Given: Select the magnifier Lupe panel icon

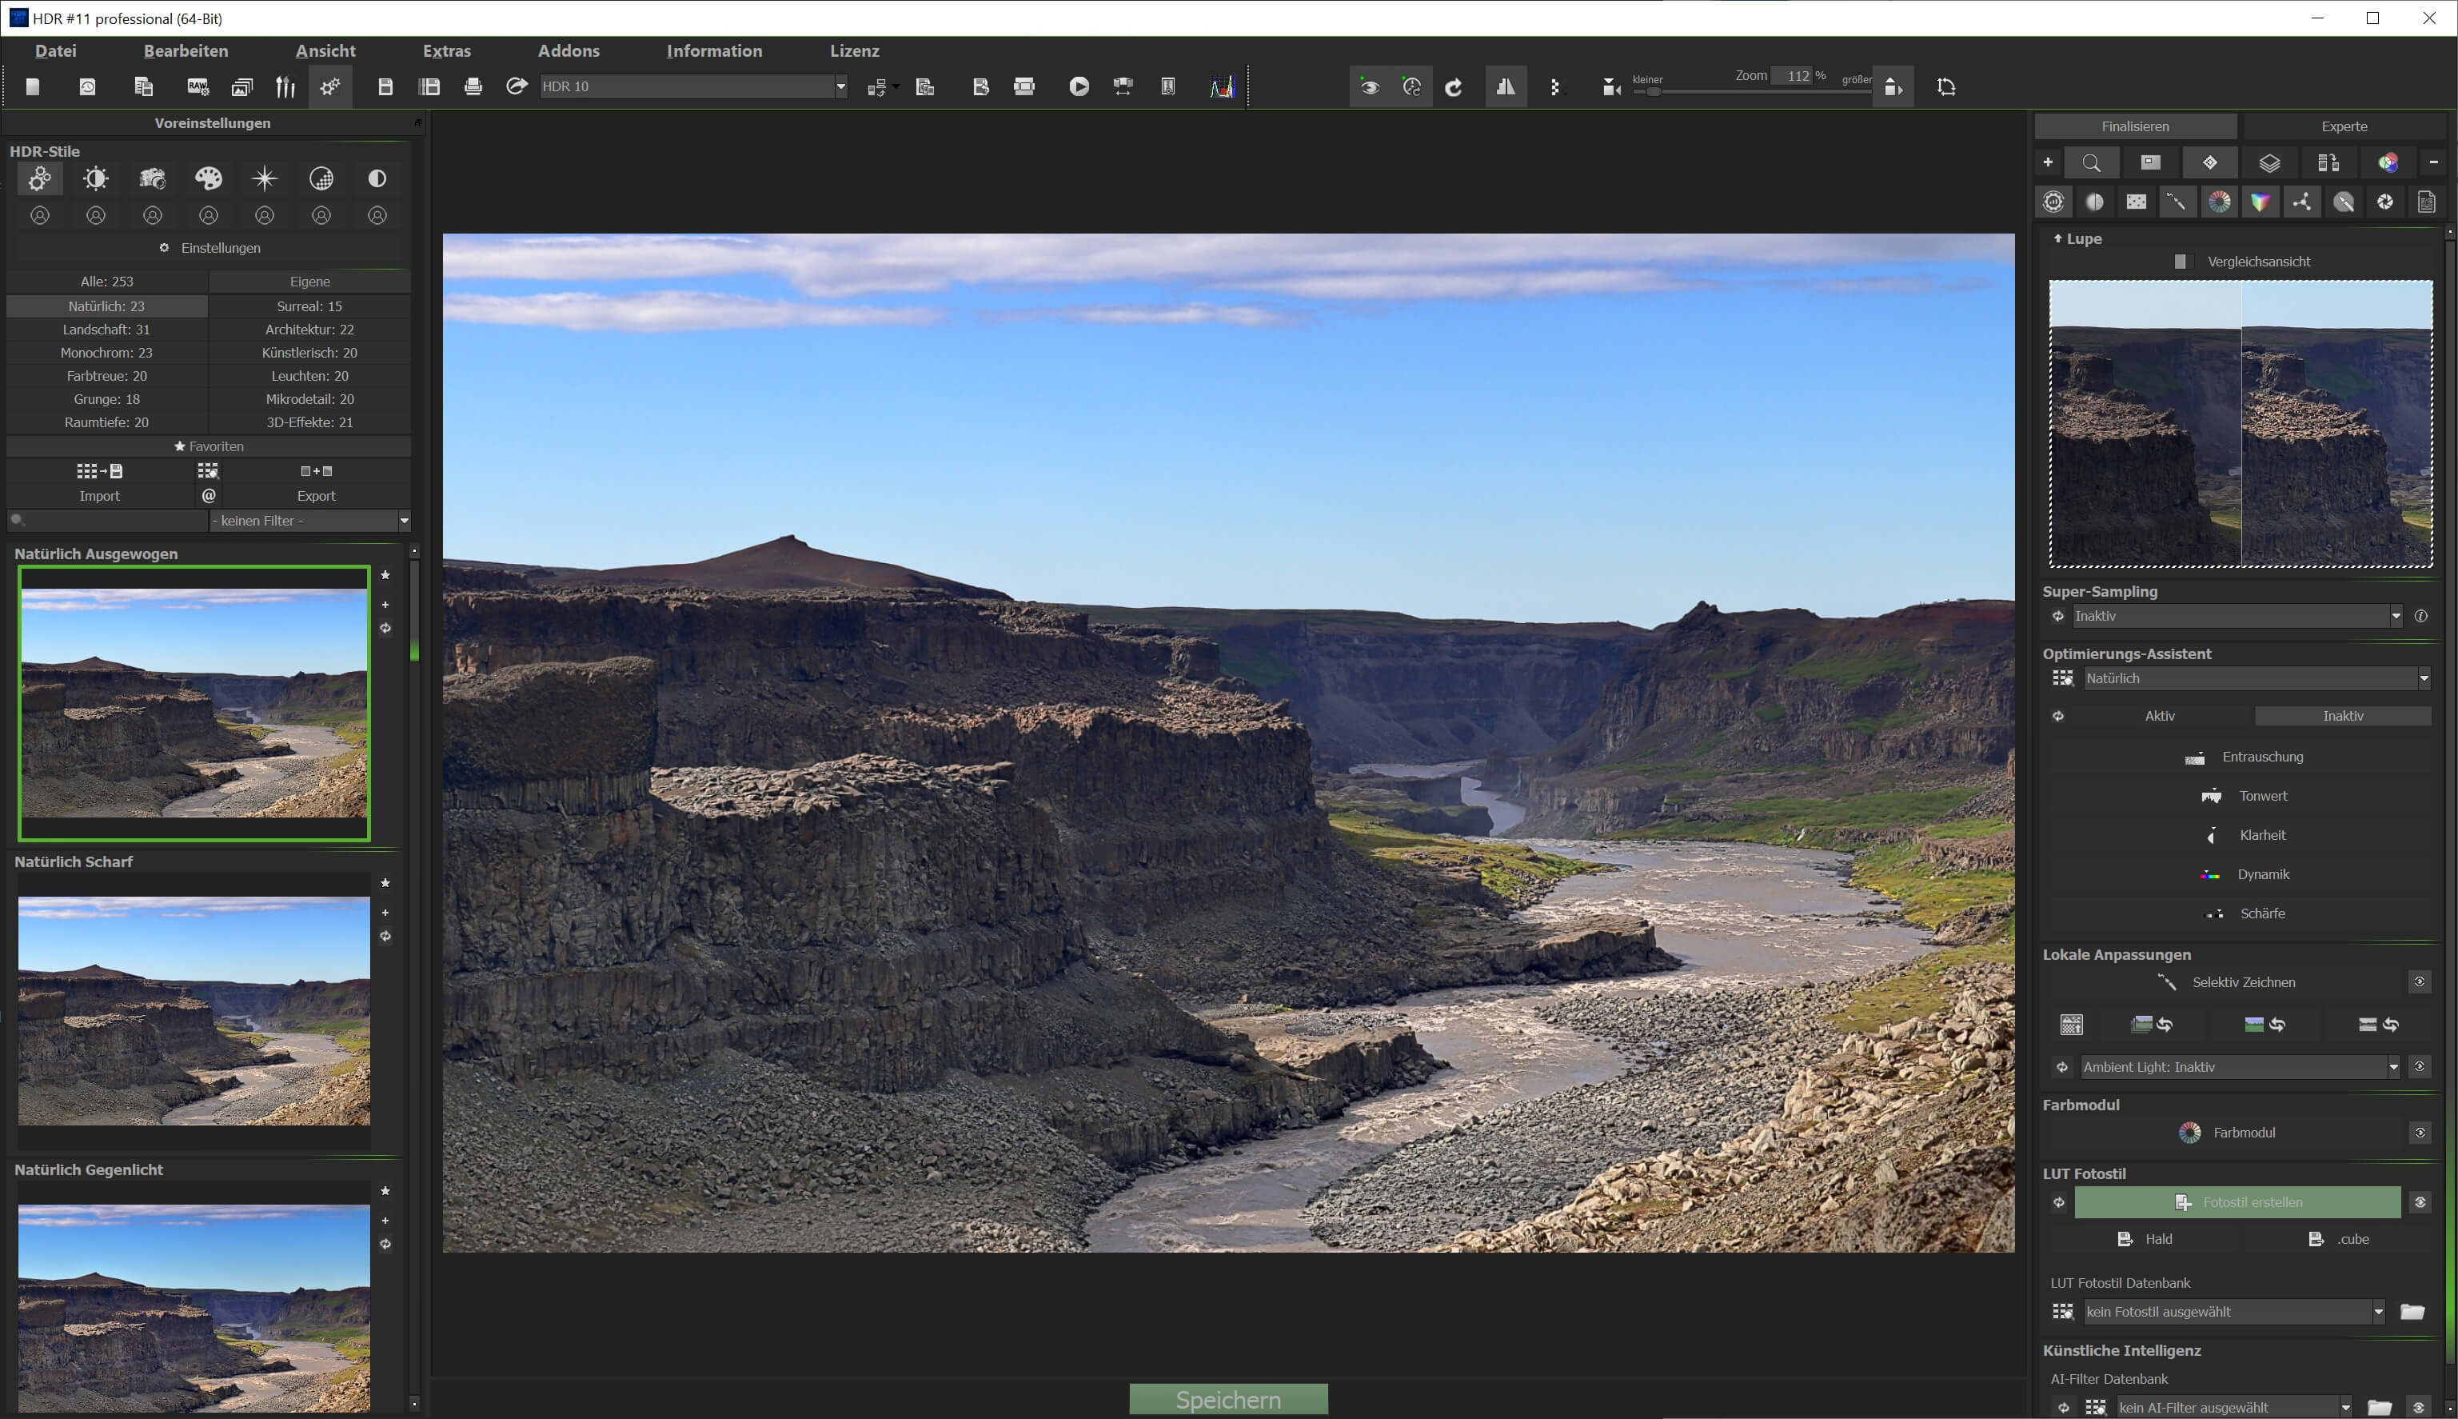Looking at the screenshot, I should [2091, 162].
